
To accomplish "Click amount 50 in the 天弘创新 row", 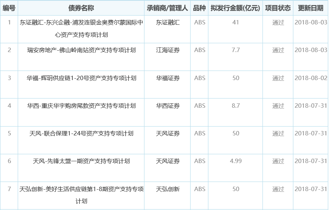I will pos(236,189).
